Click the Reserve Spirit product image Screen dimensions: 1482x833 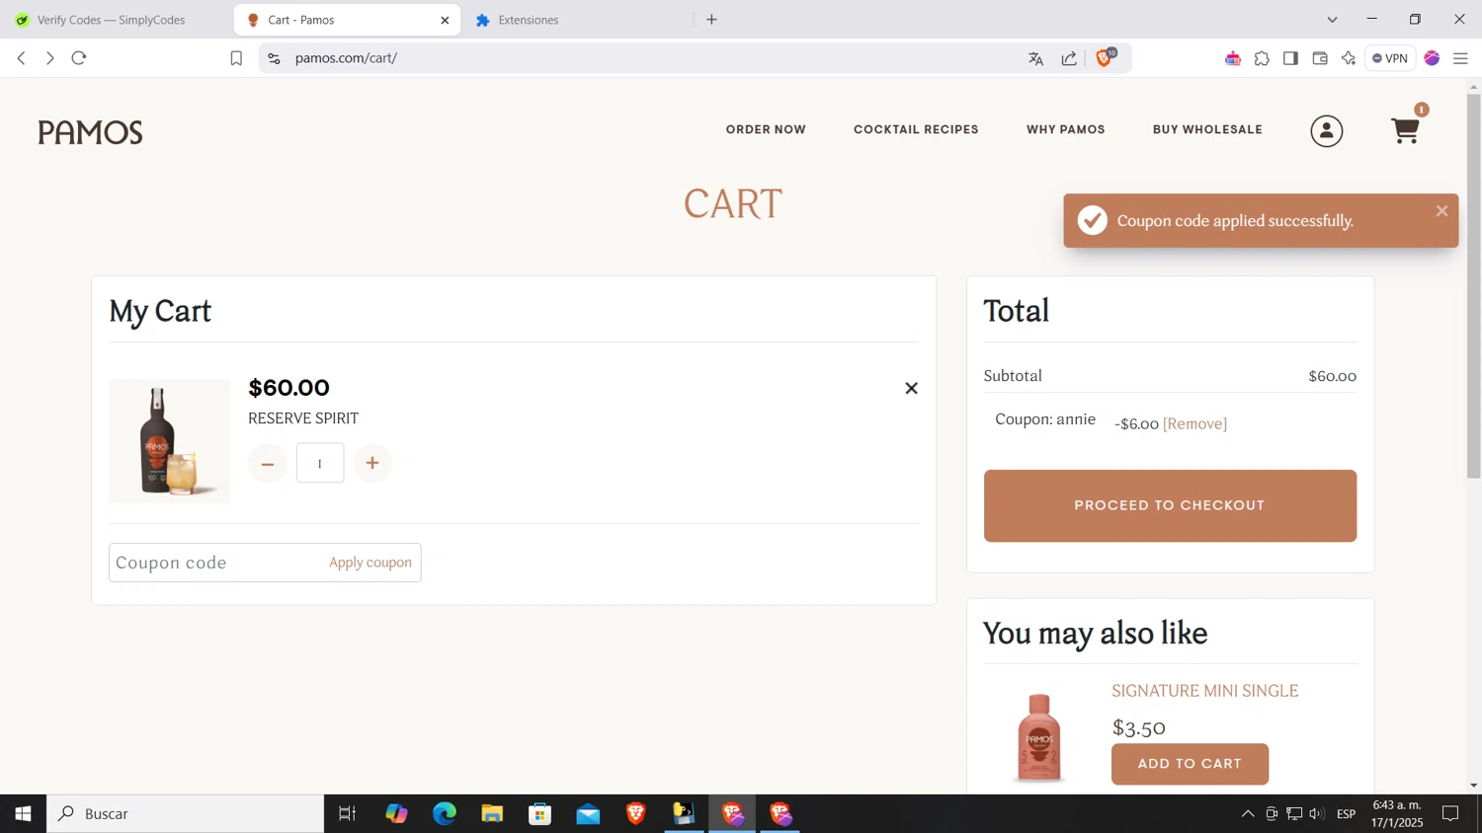click(169, 441)
